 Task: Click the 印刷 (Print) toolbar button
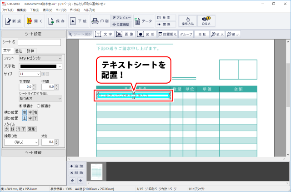(x=100, y=21)
